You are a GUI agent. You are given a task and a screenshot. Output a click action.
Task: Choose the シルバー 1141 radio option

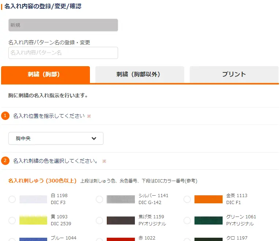click(99, 199)
